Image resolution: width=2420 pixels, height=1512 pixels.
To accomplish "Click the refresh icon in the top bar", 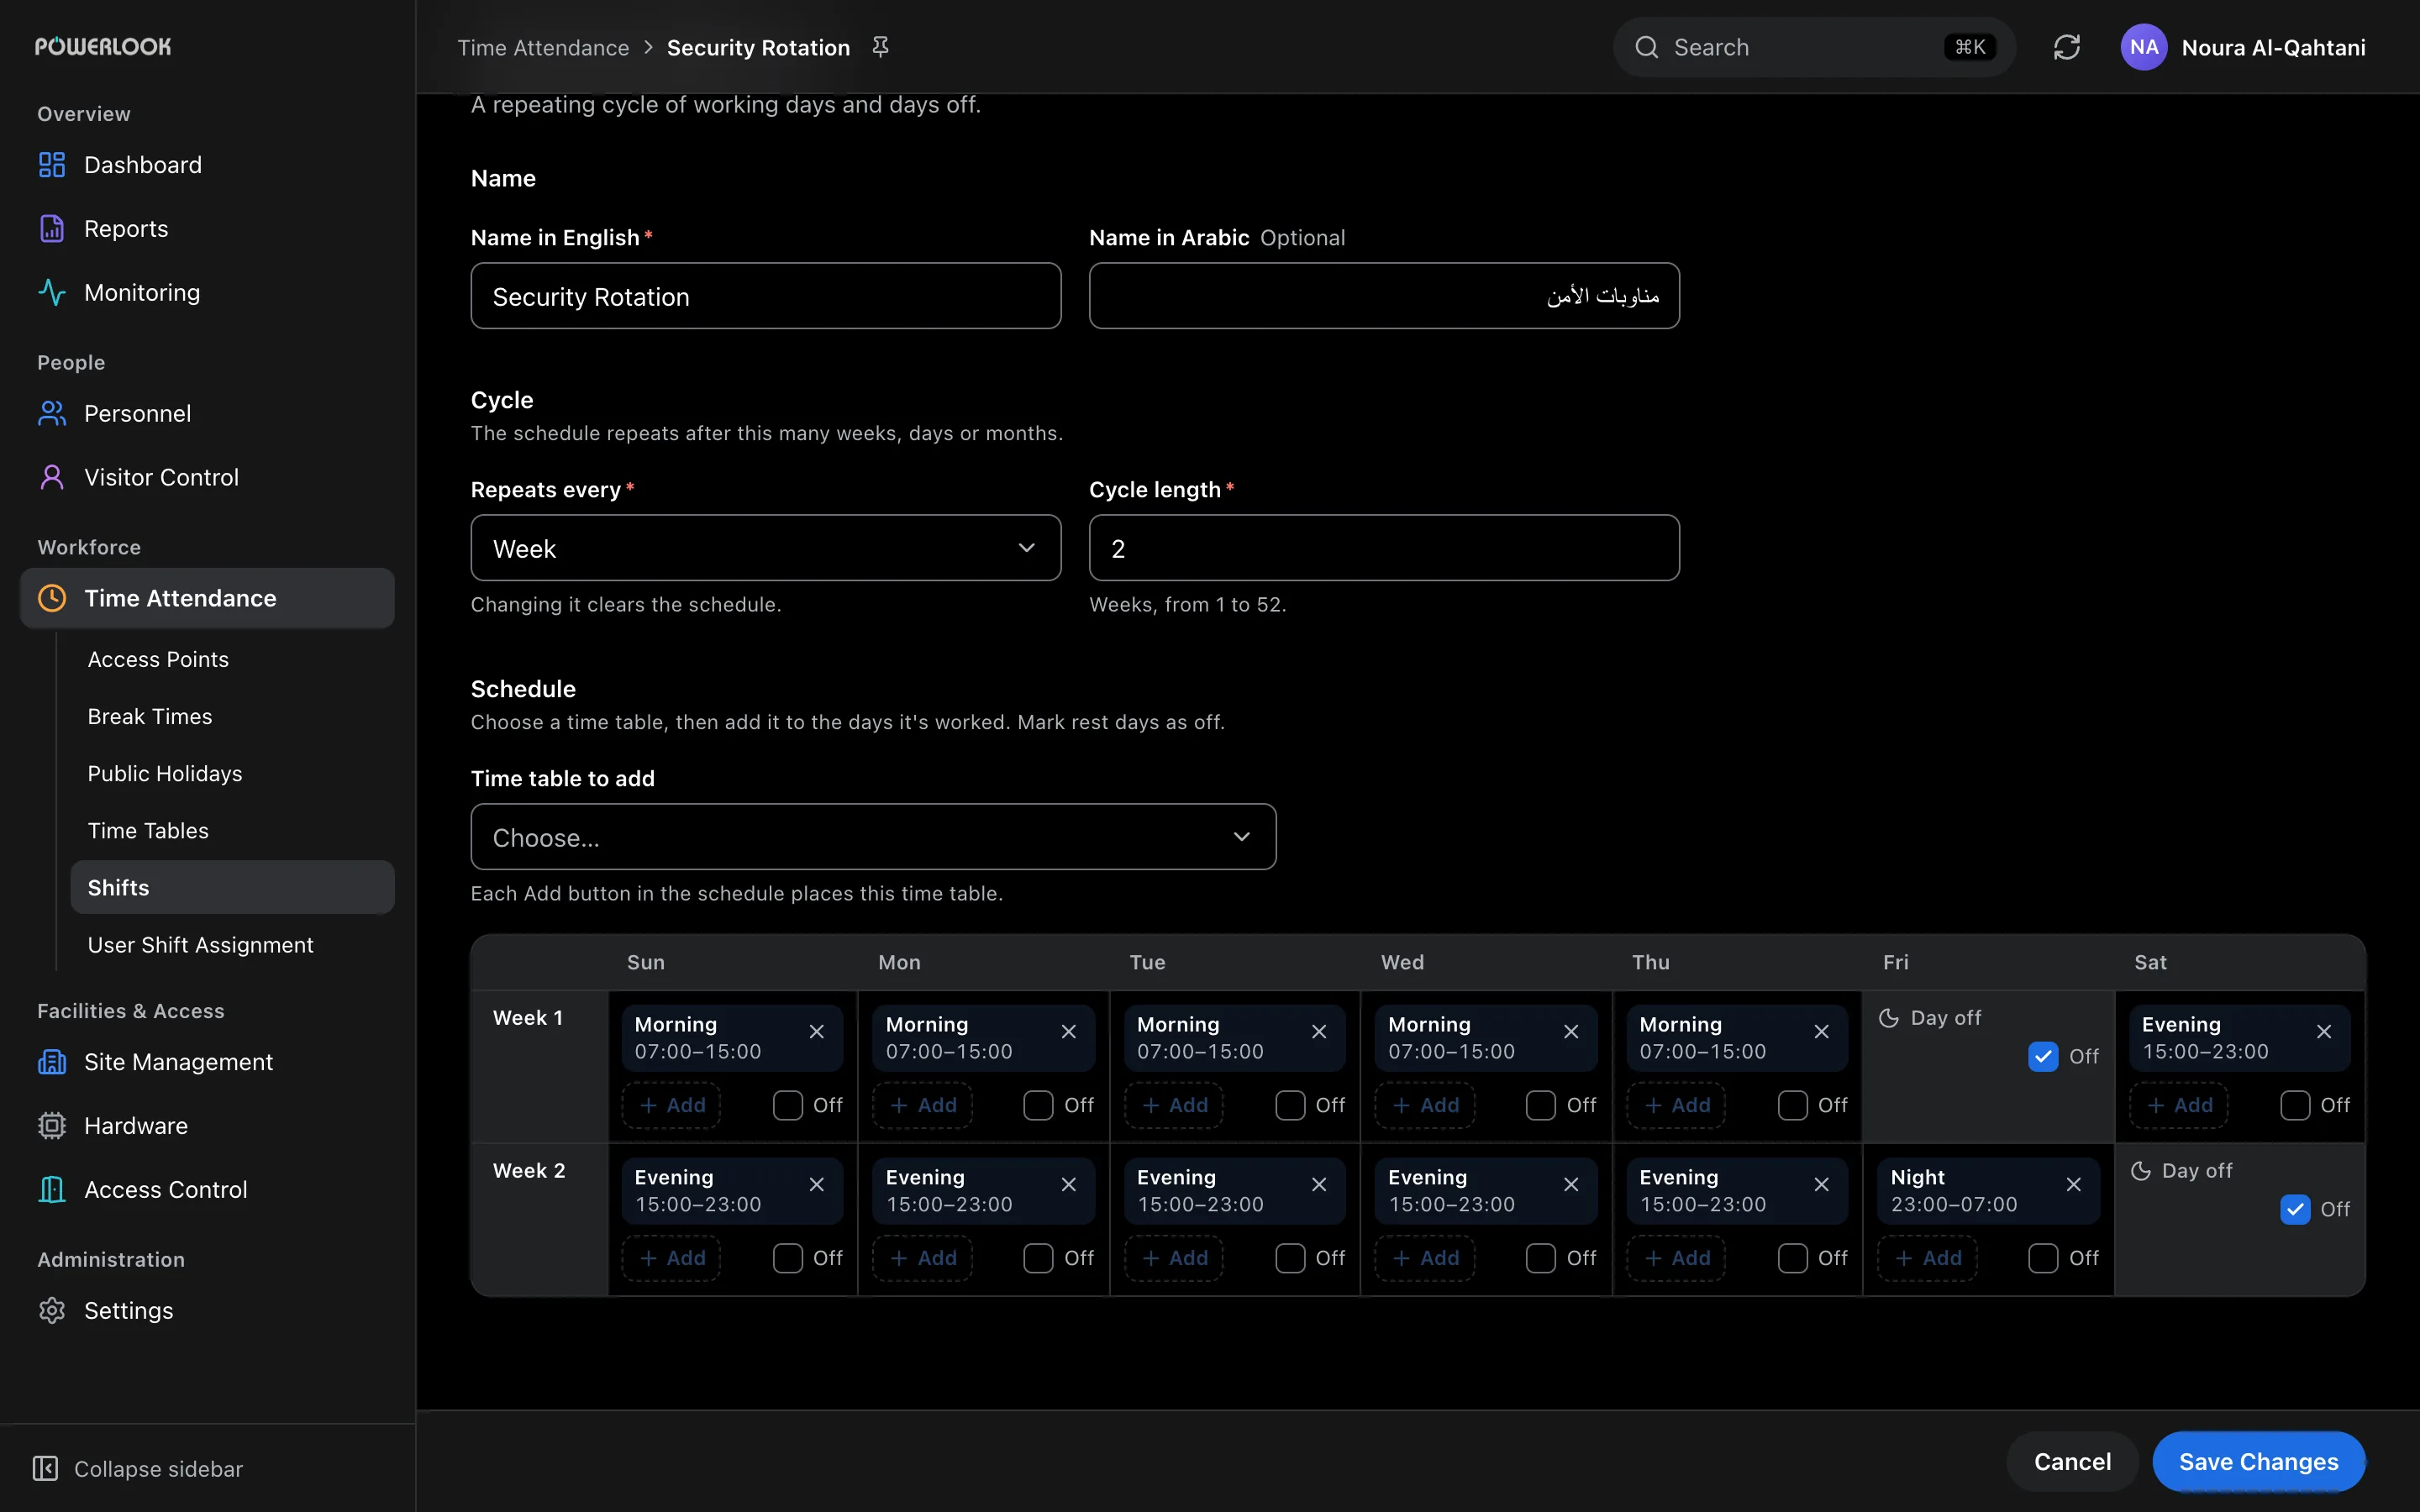I will point(2066,47).
